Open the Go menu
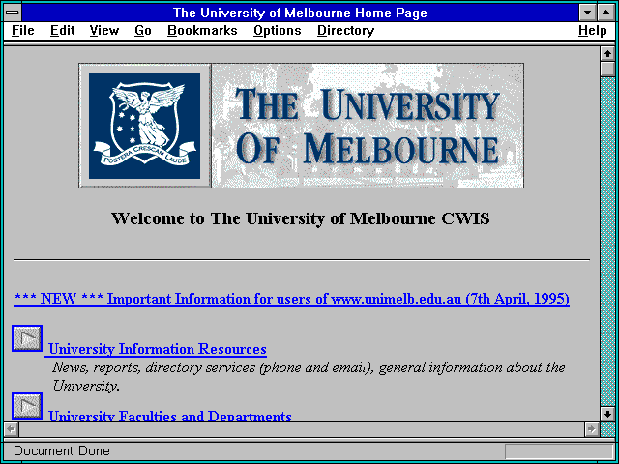 [143, 31]
